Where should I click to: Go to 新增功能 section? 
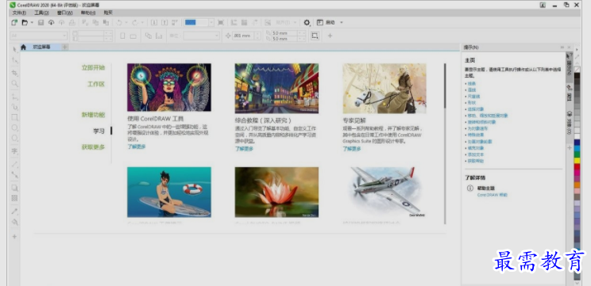coord(93,115)
